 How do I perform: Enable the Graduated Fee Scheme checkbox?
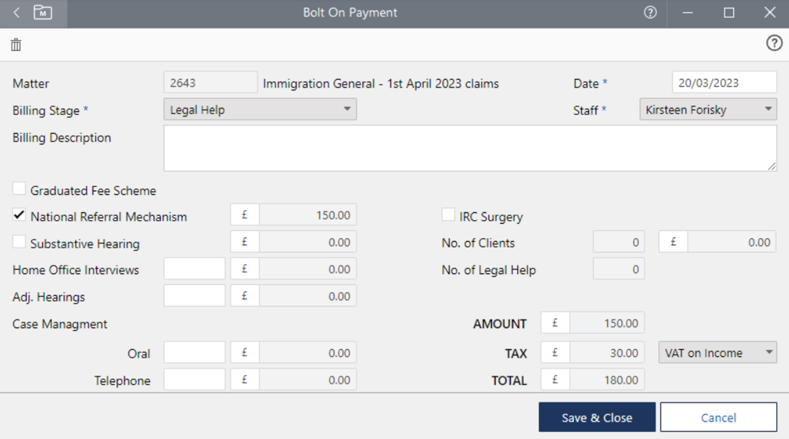pyautogui.click(x=19, y=189)
